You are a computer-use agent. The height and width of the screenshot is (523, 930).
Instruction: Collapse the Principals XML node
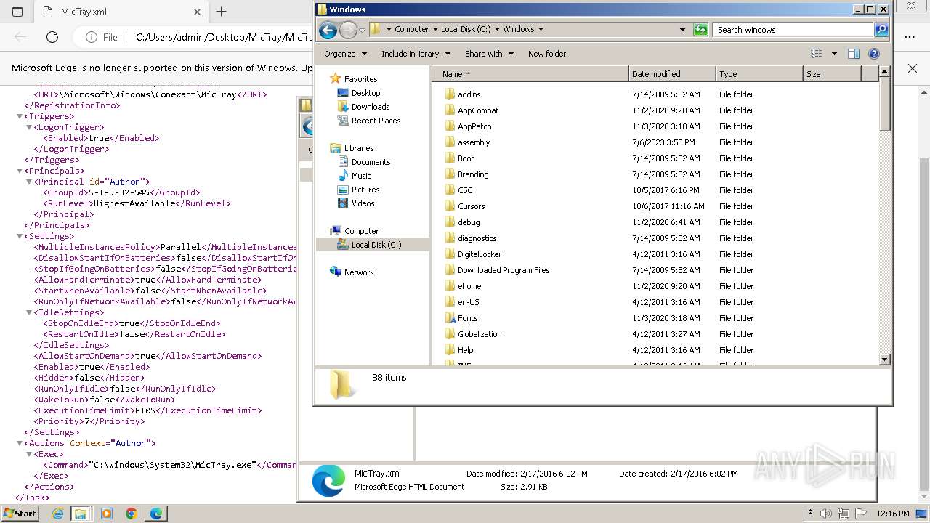[x=20, y=171]
